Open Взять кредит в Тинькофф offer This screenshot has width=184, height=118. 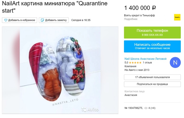point(139,15)
